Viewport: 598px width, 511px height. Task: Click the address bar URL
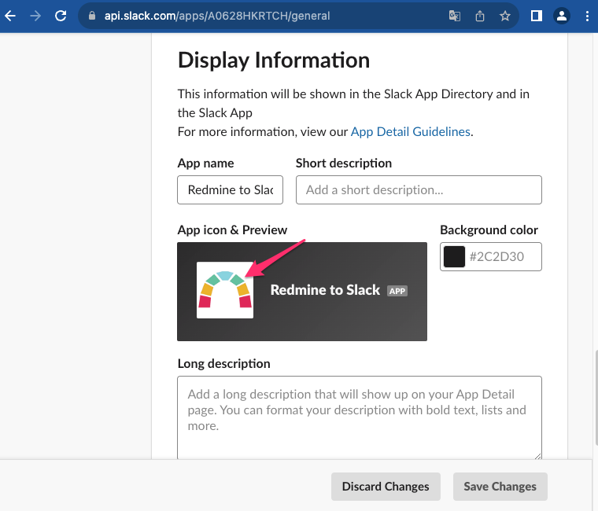217,16
